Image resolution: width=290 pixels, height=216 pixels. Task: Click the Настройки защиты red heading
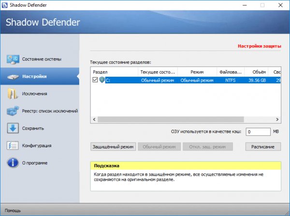click(259, 46)
